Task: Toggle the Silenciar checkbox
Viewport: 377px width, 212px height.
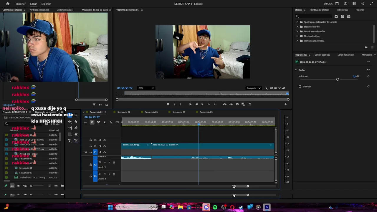Action: pos(300,87)
